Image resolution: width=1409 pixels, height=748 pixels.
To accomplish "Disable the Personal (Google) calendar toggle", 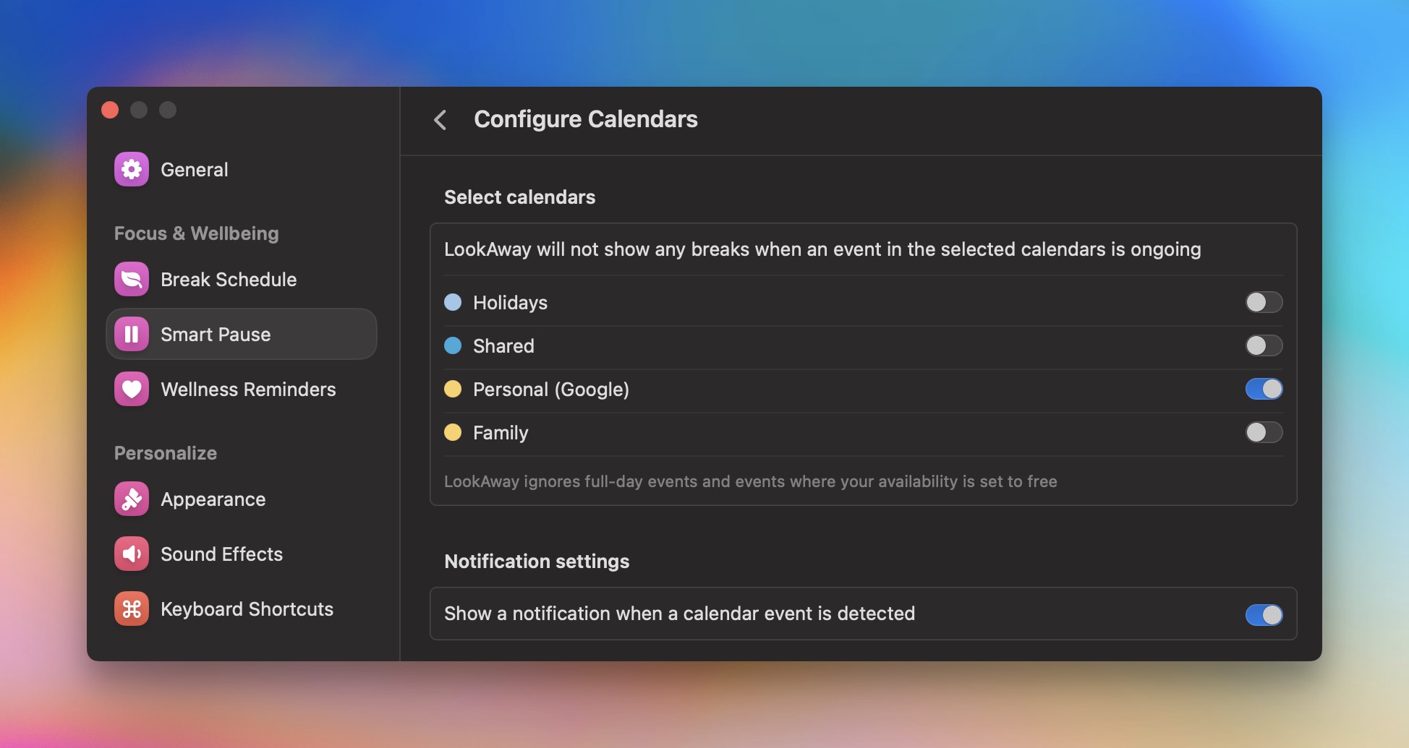I will (x=1263, y=389).
